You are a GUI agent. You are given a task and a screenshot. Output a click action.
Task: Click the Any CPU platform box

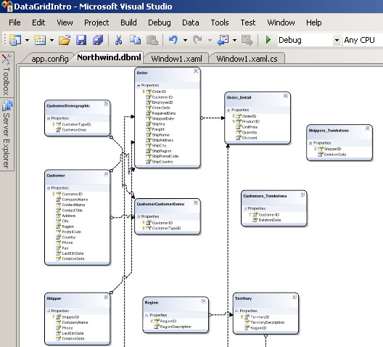click(363, 40)
